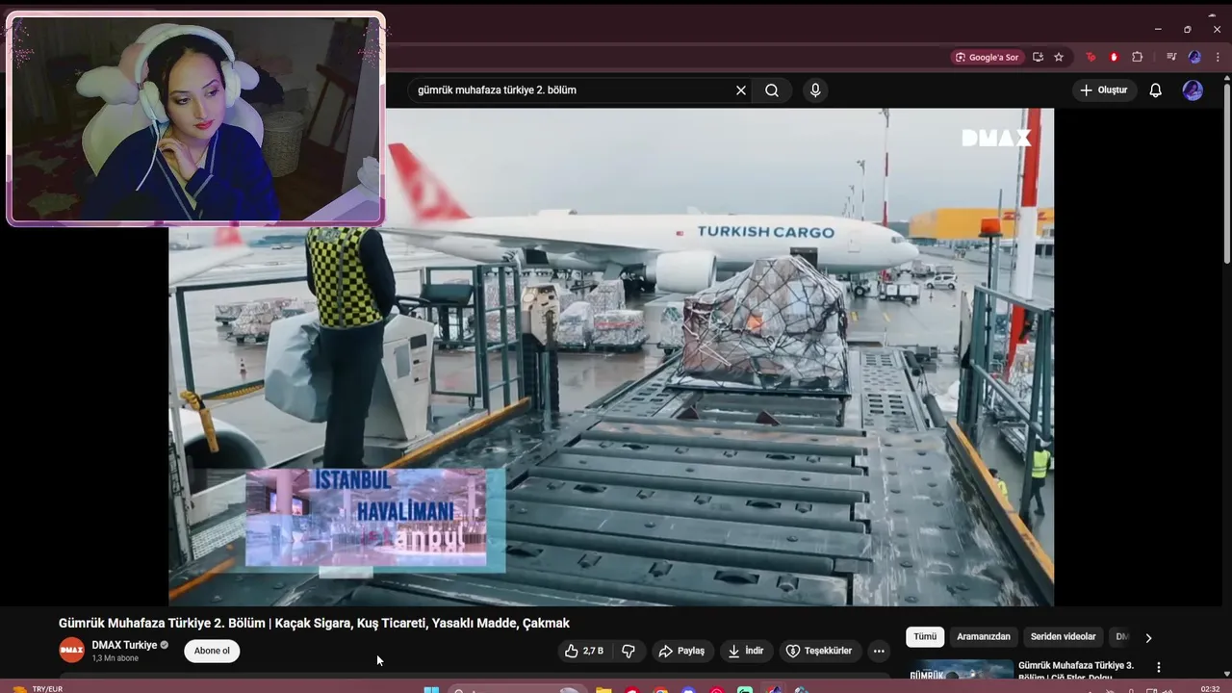Click the install app icon in the address bar

[x=1038, y=58]
